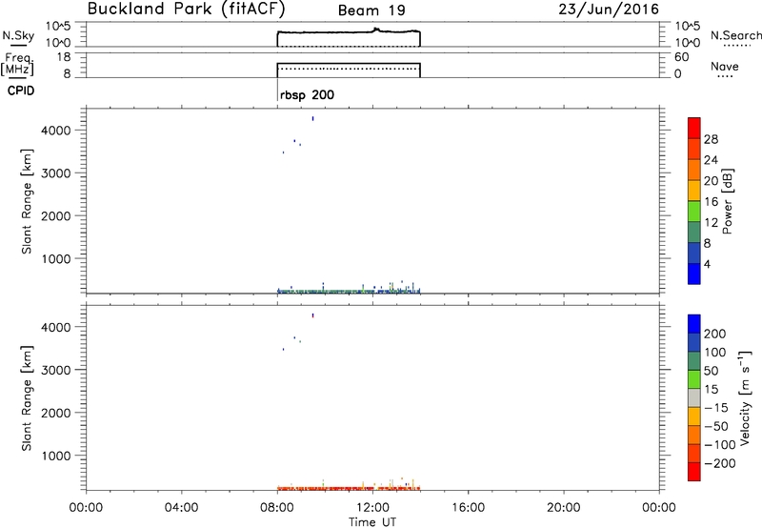Image resolution: width=762 pixels, height=528 pixels.
Task: Select the 'Beam 19' label
Action: pos(371,10)
